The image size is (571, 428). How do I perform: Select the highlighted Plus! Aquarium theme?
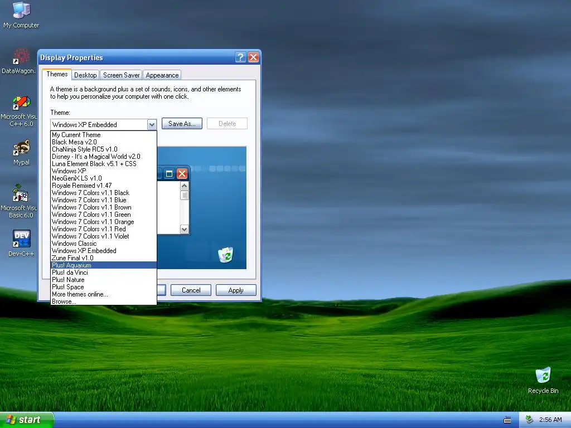click(x=103, y=265)
